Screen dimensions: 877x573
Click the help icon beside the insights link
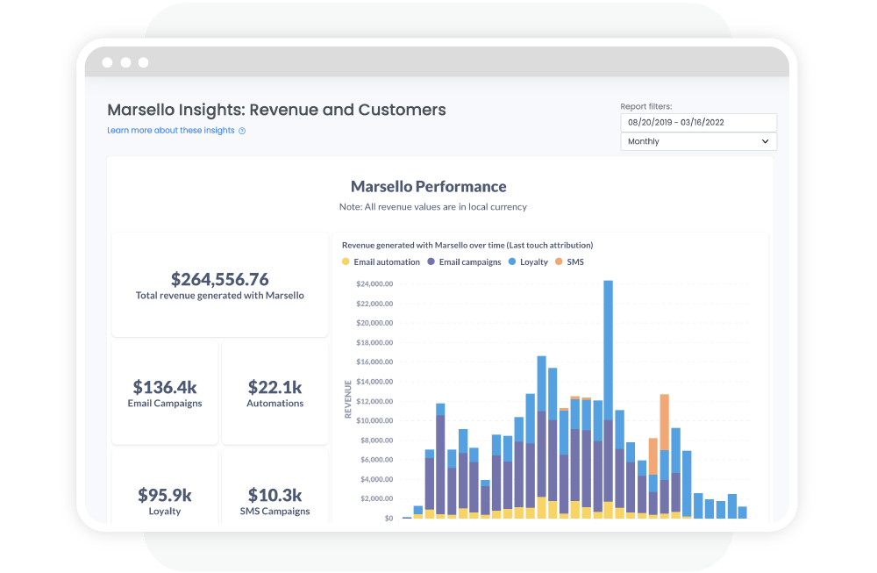tap(242, 131)
